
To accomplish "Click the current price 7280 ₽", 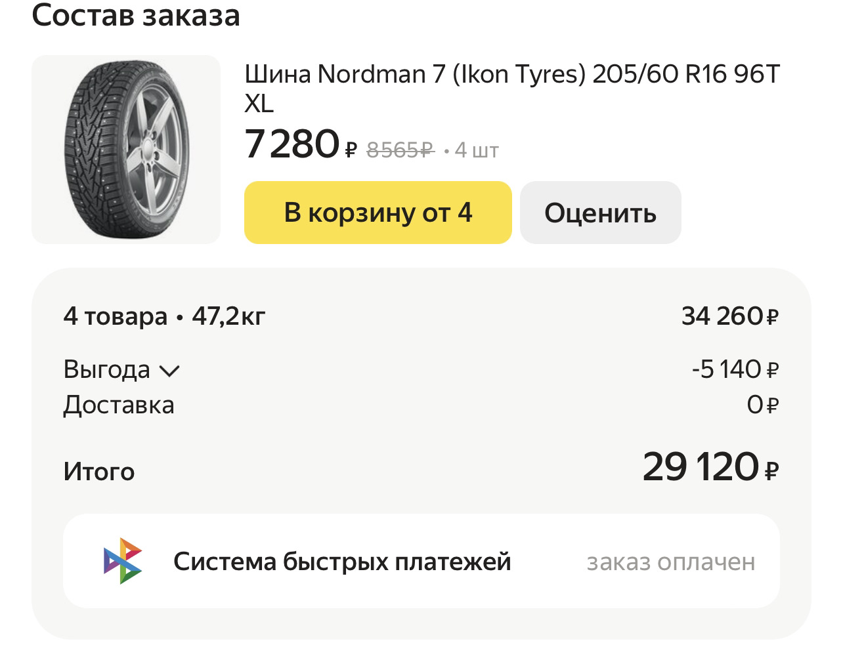I will pos(300,146).
